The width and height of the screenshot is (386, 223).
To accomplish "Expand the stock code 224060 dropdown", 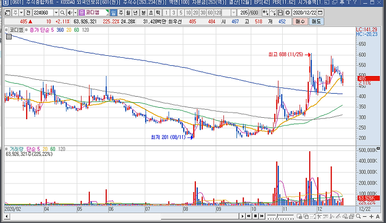I will click(x=56, y=12).
